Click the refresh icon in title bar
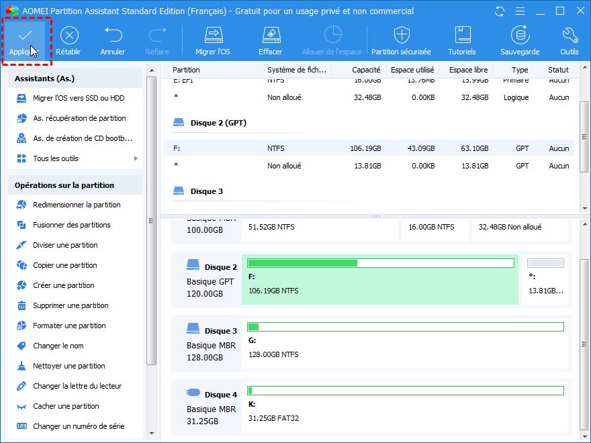This screenshot has height=443, width=591. [499, 11]
